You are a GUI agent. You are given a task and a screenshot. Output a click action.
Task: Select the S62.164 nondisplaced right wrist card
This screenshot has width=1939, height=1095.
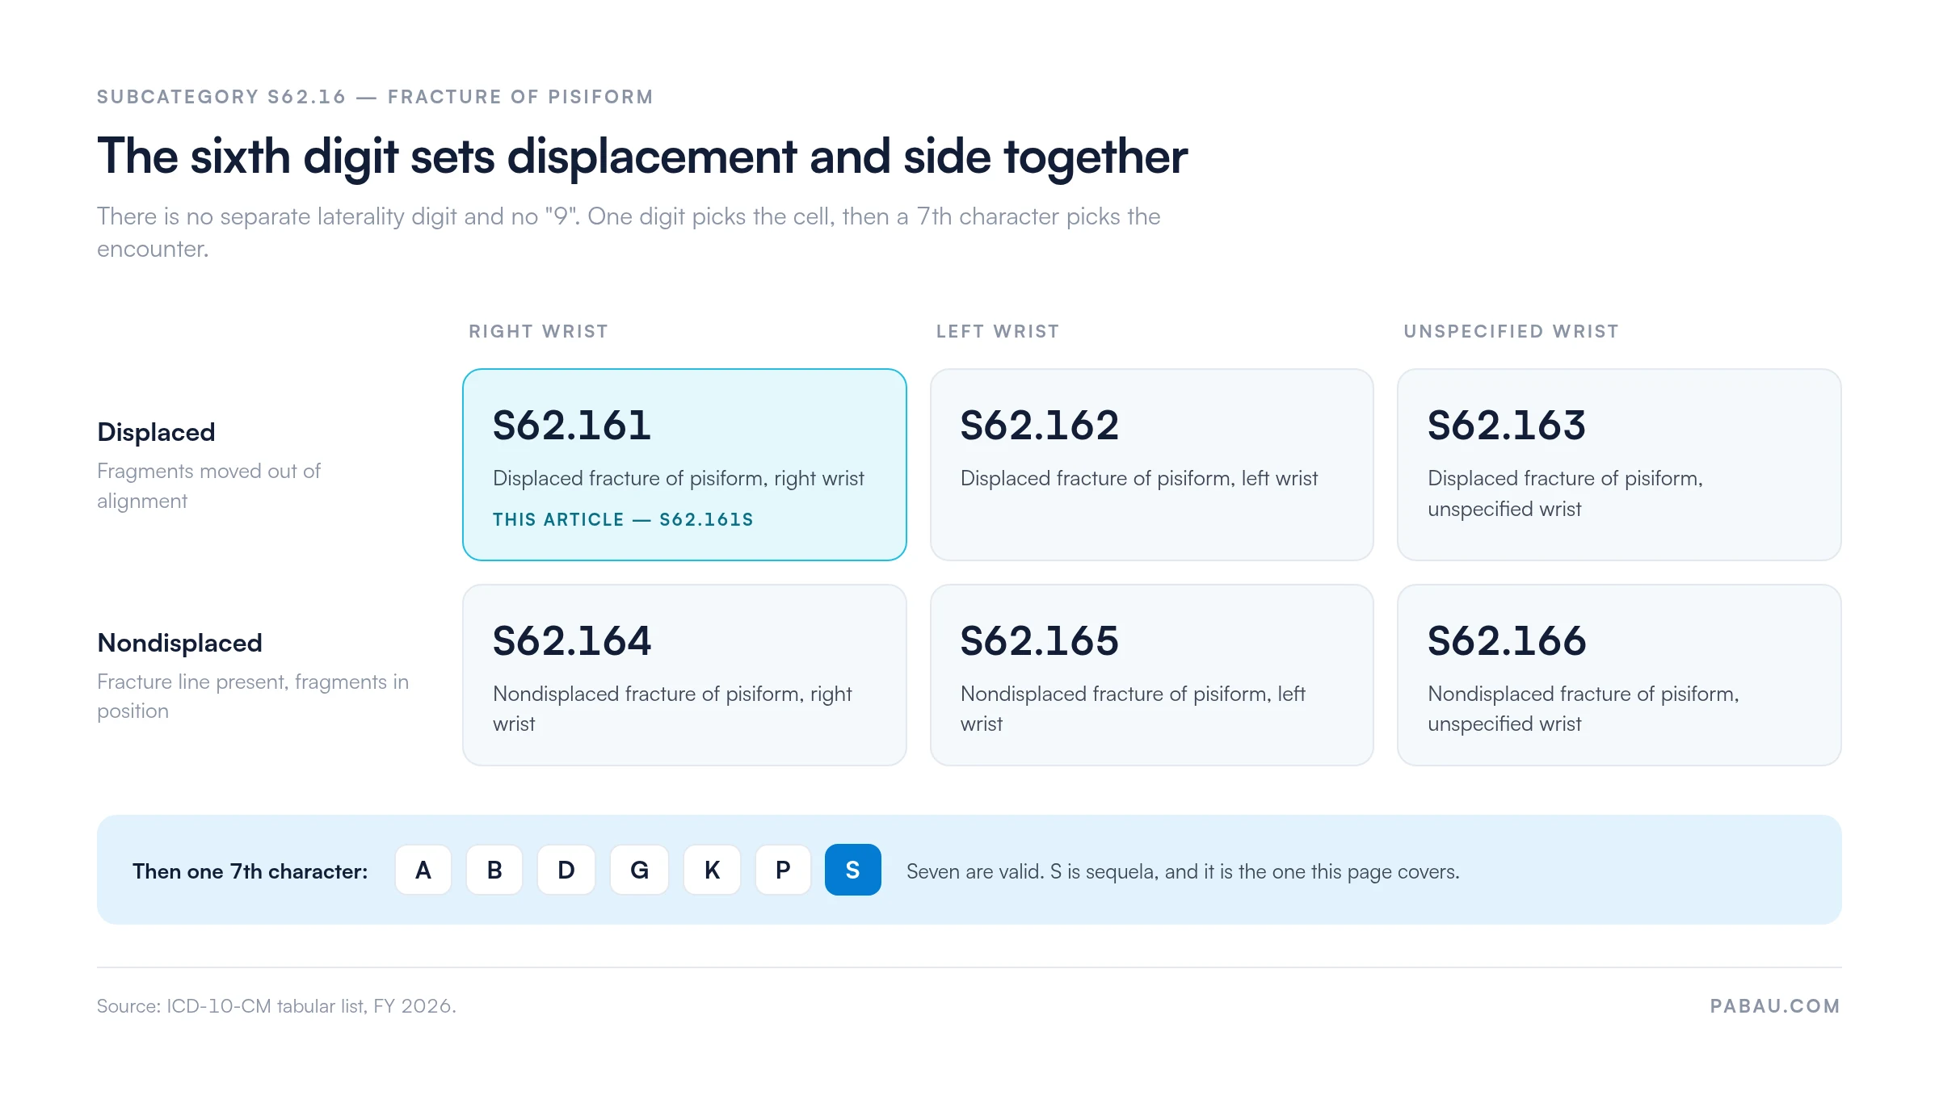click(x=684, y=675)
